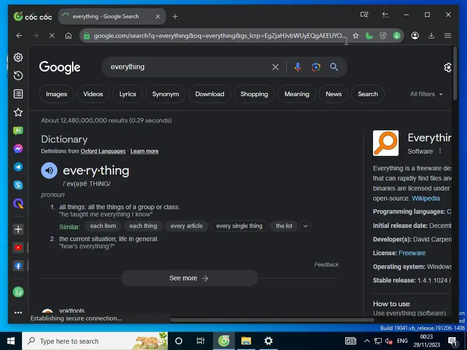
Task: Search by image with Google Lens
Action: [x=316, y=67]
